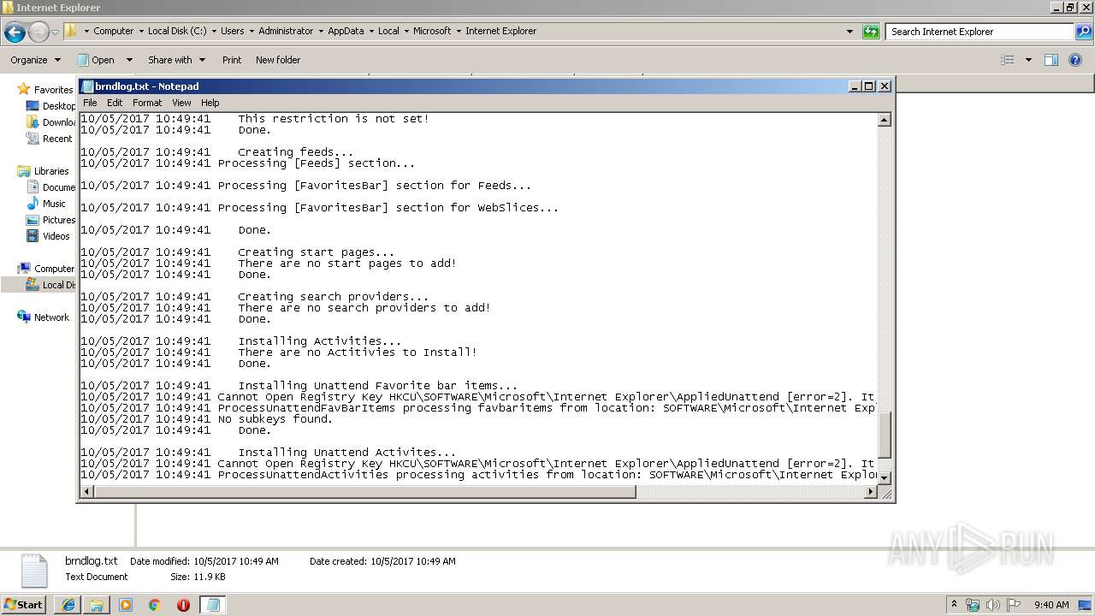This screenshot has height=616, width=1095.
Task: Open Notepad Format menu
Action: (147, 103)
